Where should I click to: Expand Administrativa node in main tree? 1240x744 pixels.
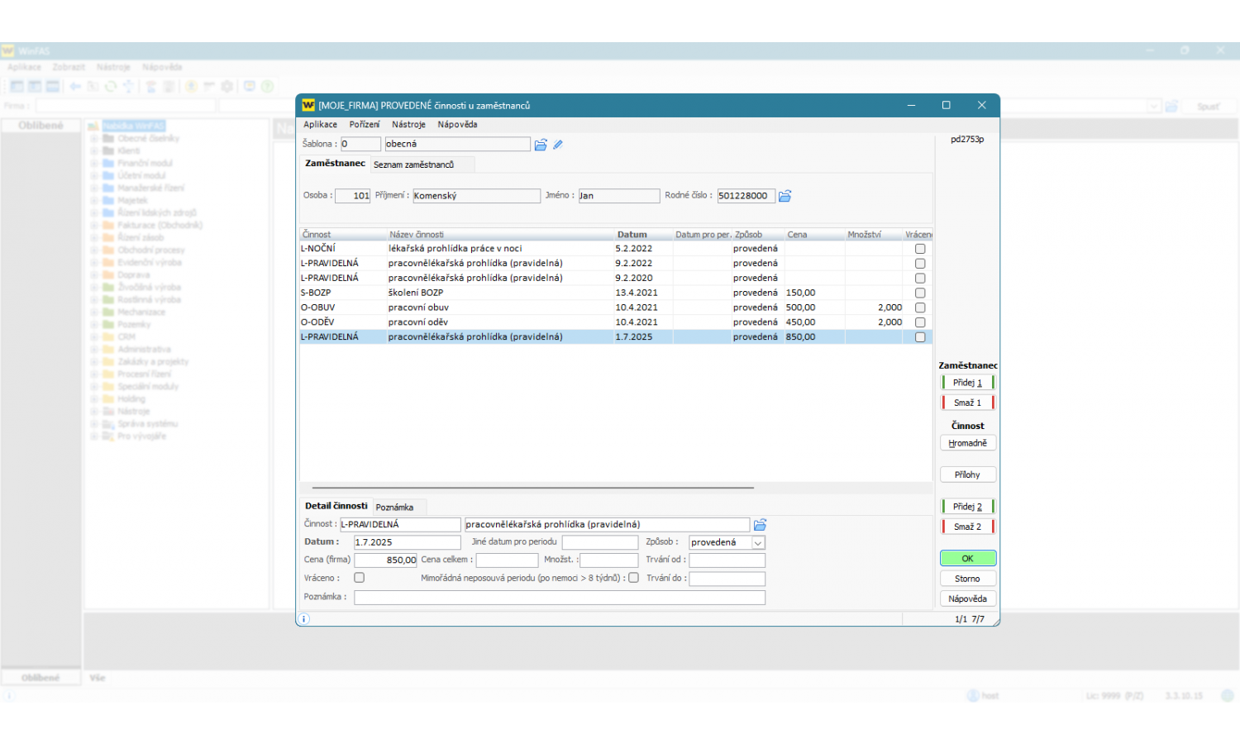pos(94,350)
